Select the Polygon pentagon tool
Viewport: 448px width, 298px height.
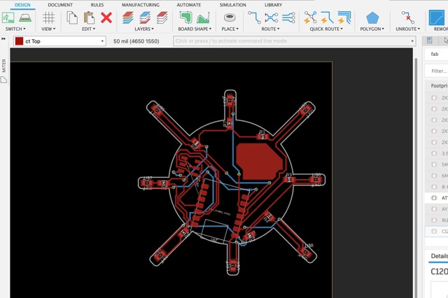(372, 17)
